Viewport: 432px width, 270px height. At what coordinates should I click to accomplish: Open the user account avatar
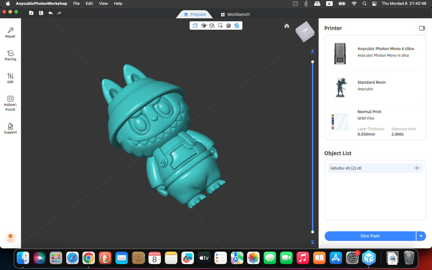[x=10, y=238]
